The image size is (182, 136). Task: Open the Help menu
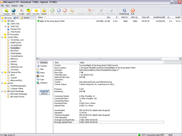[21, 6]
